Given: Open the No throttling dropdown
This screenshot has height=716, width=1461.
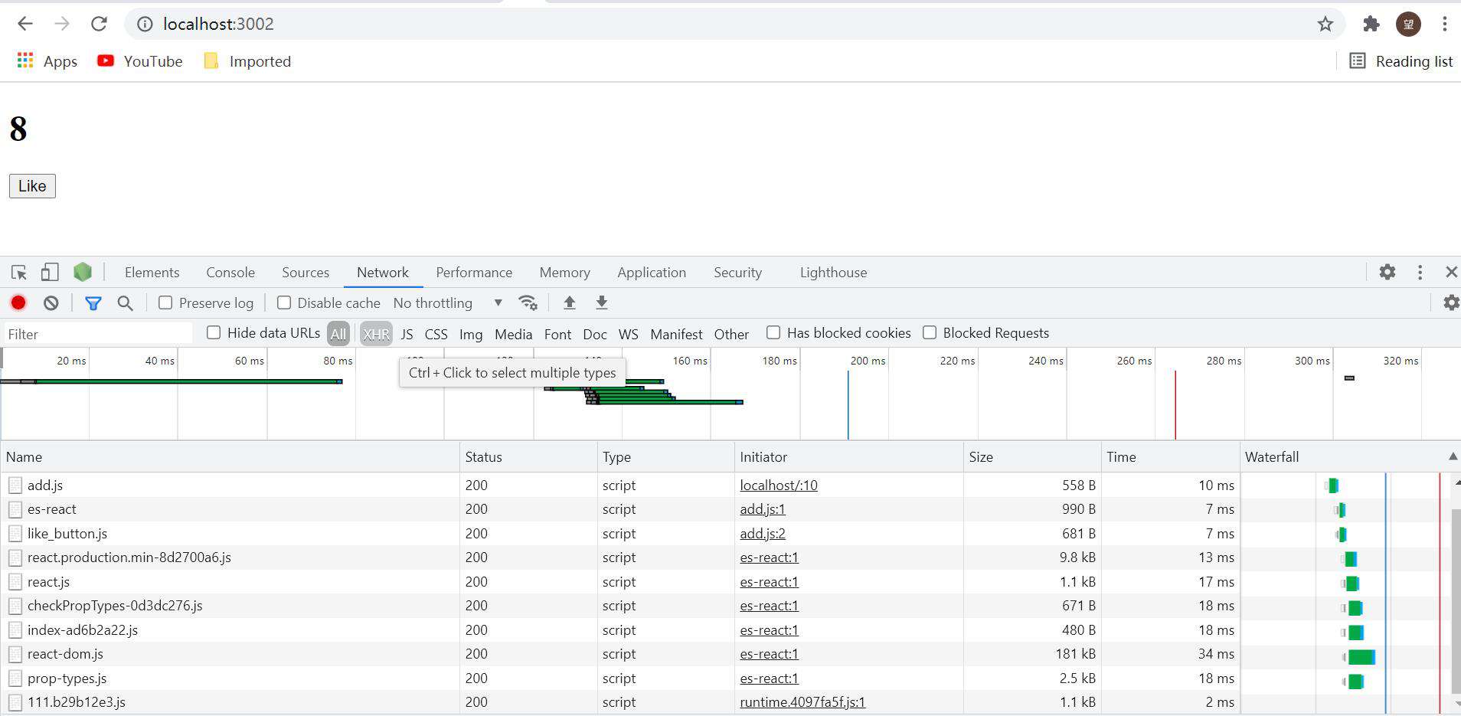Looking at the screenshot, I should 448,303.
